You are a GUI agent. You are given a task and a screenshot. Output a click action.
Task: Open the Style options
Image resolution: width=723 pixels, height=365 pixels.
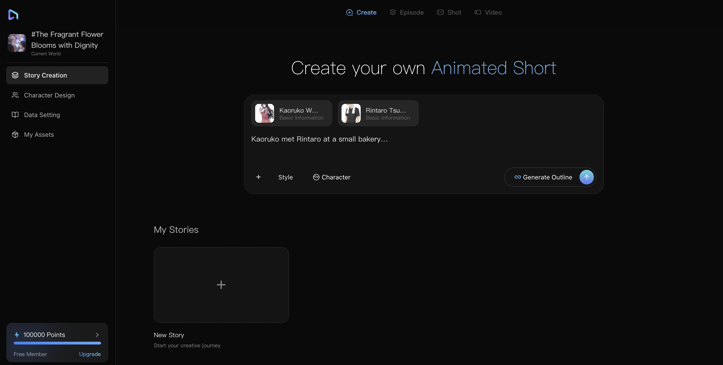[x=285, y=177]
